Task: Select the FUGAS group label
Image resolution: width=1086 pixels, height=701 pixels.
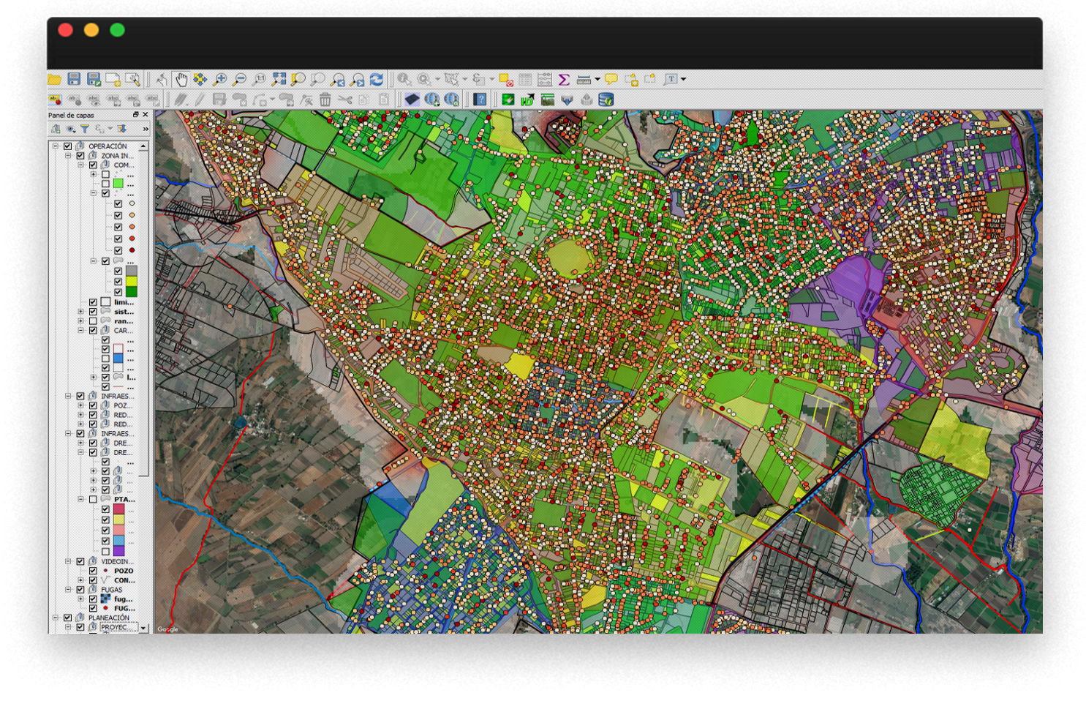Action: point(111,590)
